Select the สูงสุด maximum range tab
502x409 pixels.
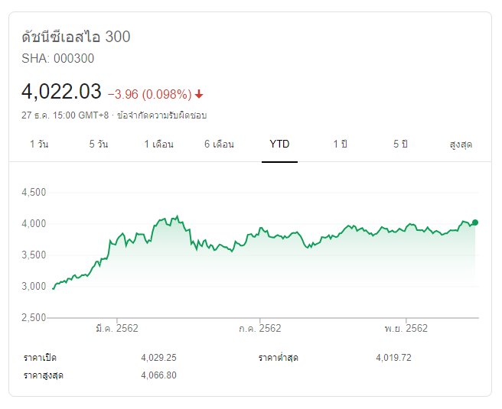pos(461,144)
